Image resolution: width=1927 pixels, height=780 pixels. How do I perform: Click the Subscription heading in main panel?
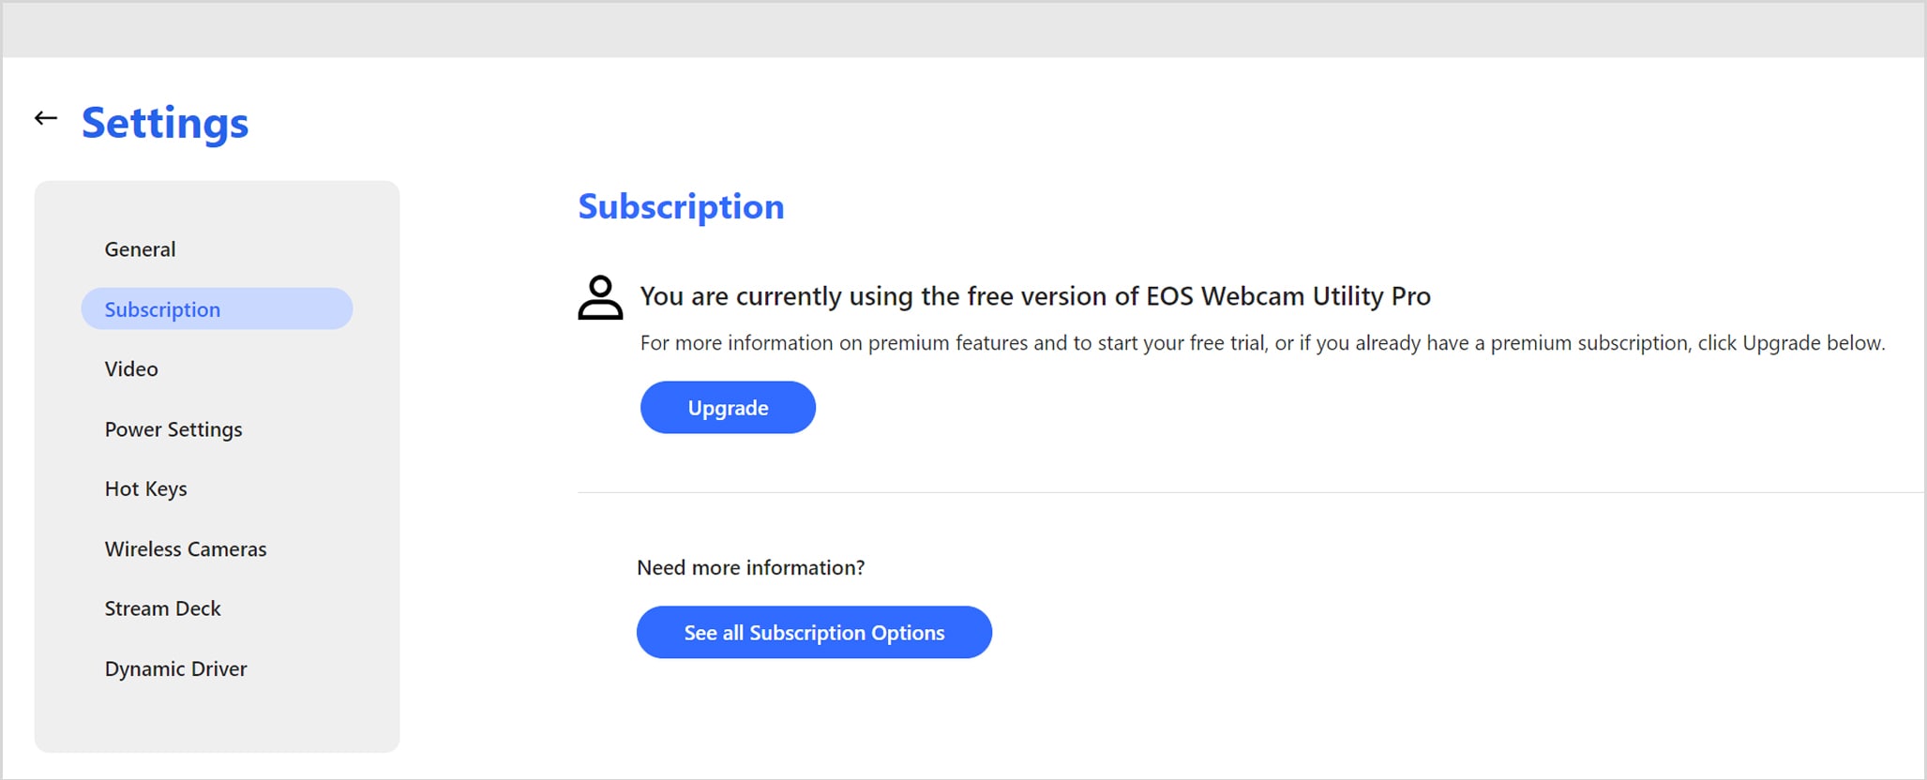coord(681,206)
